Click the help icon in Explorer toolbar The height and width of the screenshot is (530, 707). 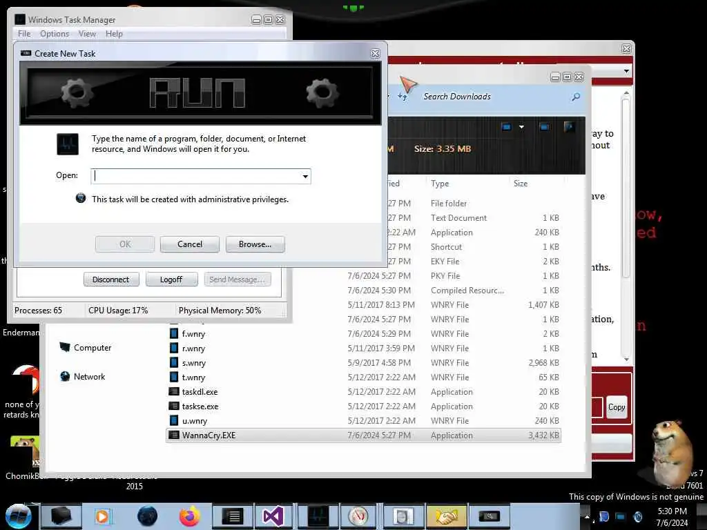click(x=569, y=127)
